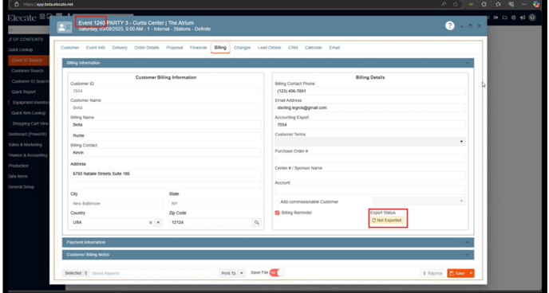The height and width of the screenshot is (293, 549).
Task: Go to the Financial tab
Action: (198, 48)
